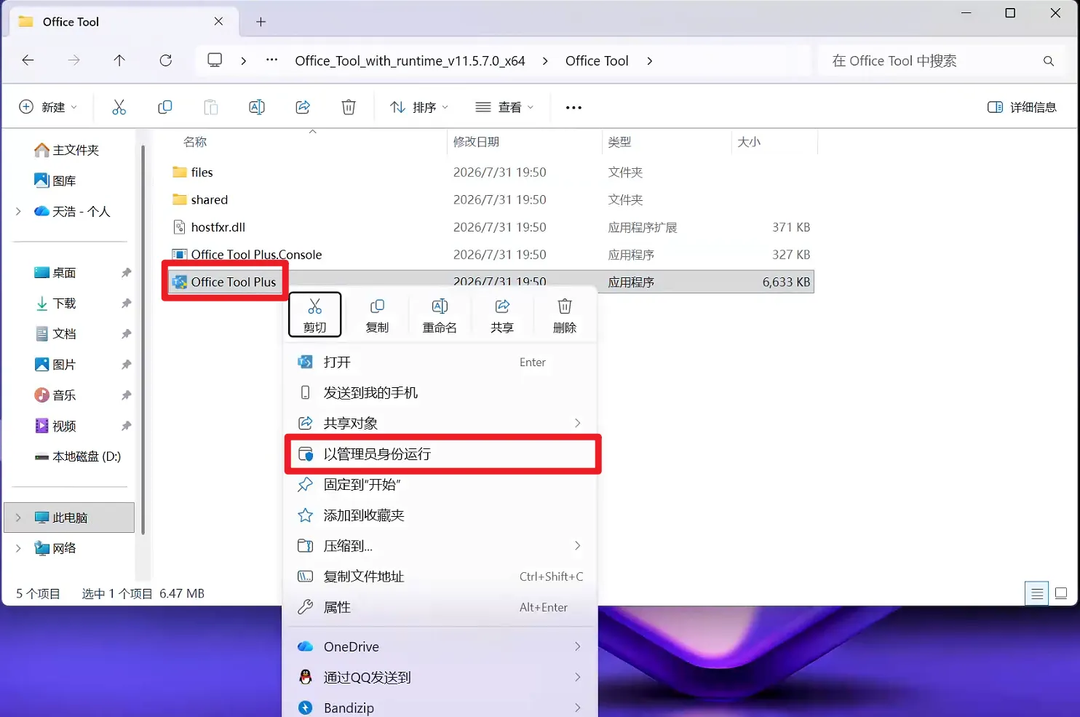Expand the 此电脑 tree node
Image resolution: width=1080 pixels, height=717 pixels.
tap(18, 518)
